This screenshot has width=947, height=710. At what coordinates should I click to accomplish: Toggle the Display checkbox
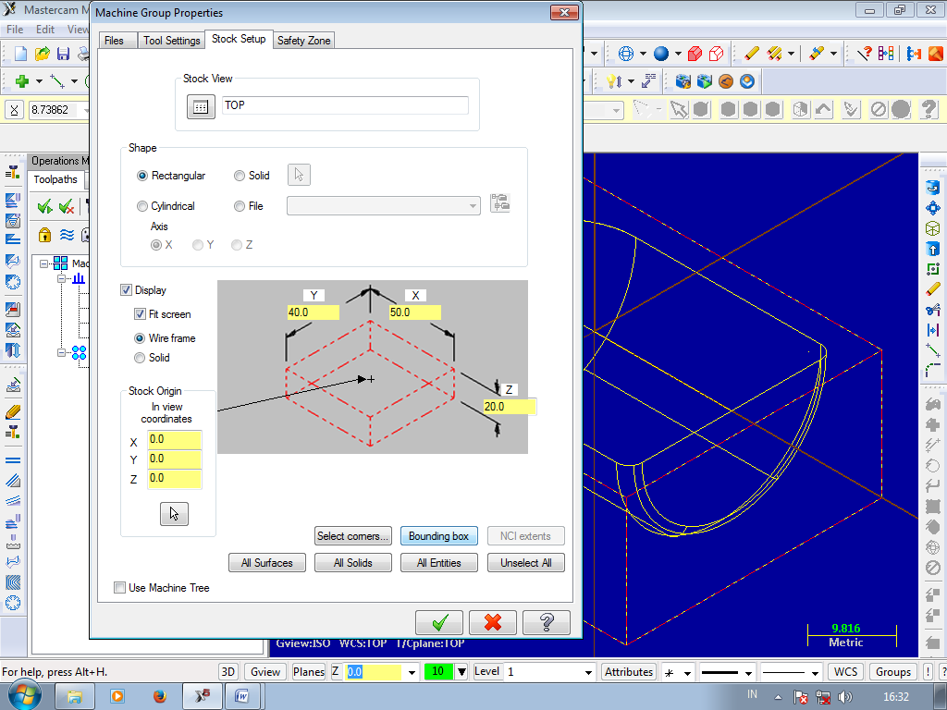pos(126,289)
